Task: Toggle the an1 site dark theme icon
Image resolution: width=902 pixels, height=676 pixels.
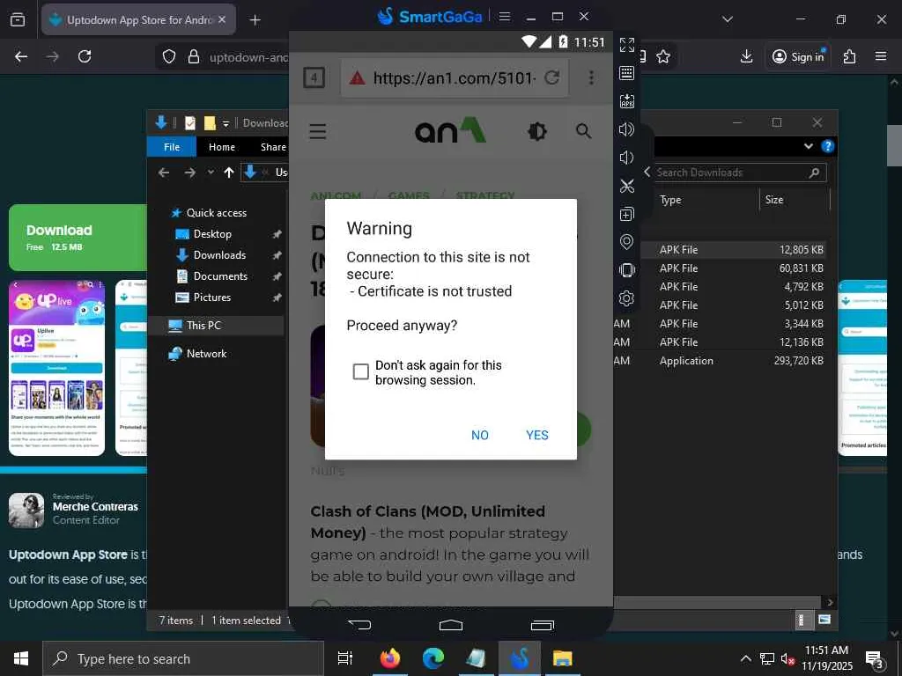Action: [x=536, y=132]
